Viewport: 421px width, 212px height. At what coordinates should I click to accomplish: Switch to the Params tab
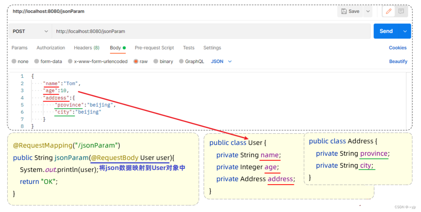click(19, 48)
